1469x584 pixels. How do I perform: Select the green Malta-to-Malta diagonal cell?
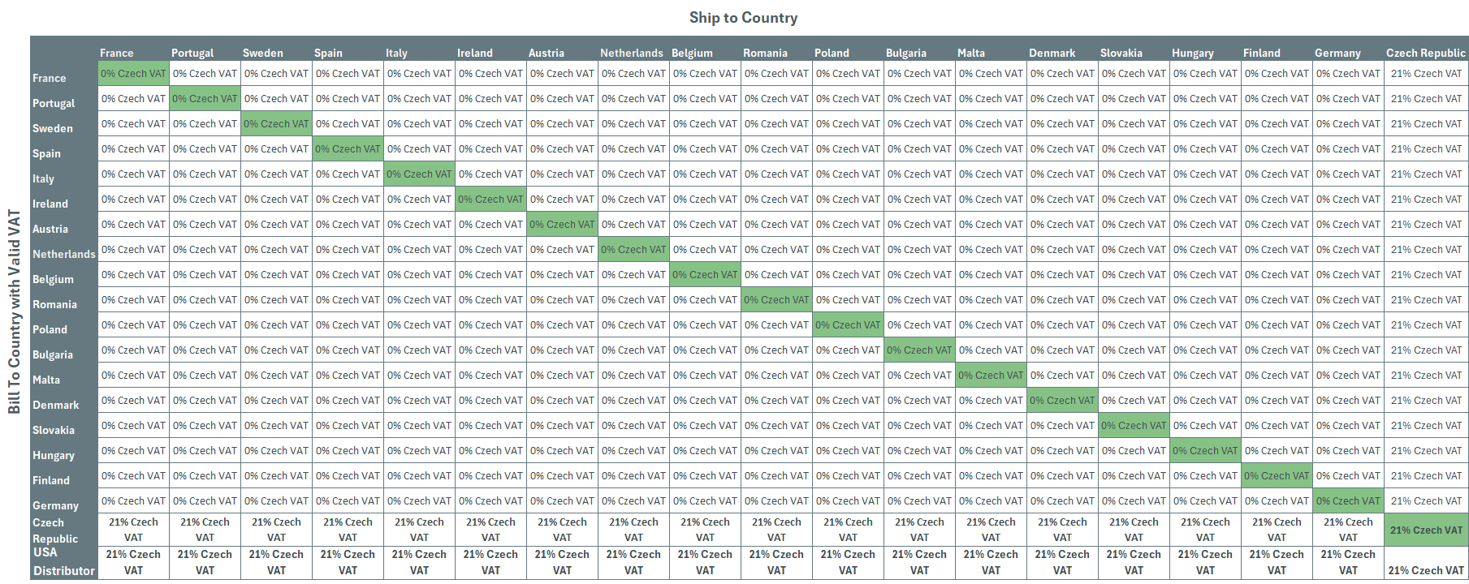(x=991, y=376)
